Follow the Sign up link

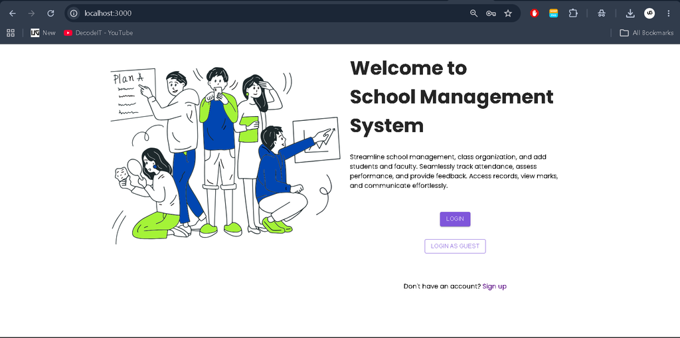click(x=494, y=286)
